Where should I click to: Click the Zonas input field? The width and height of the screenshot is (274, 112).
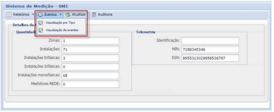click(x=90, y=41)
